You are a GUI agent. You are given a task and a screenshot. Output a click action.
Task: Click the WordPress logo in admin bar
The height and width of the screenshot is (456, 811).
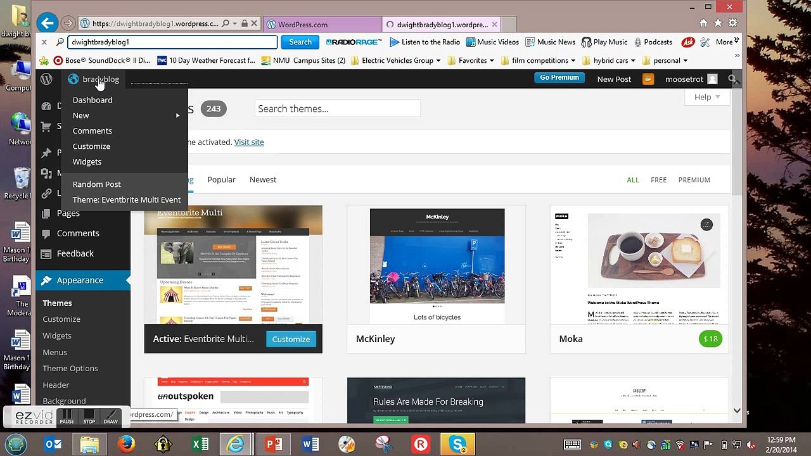tap(46, 79)
